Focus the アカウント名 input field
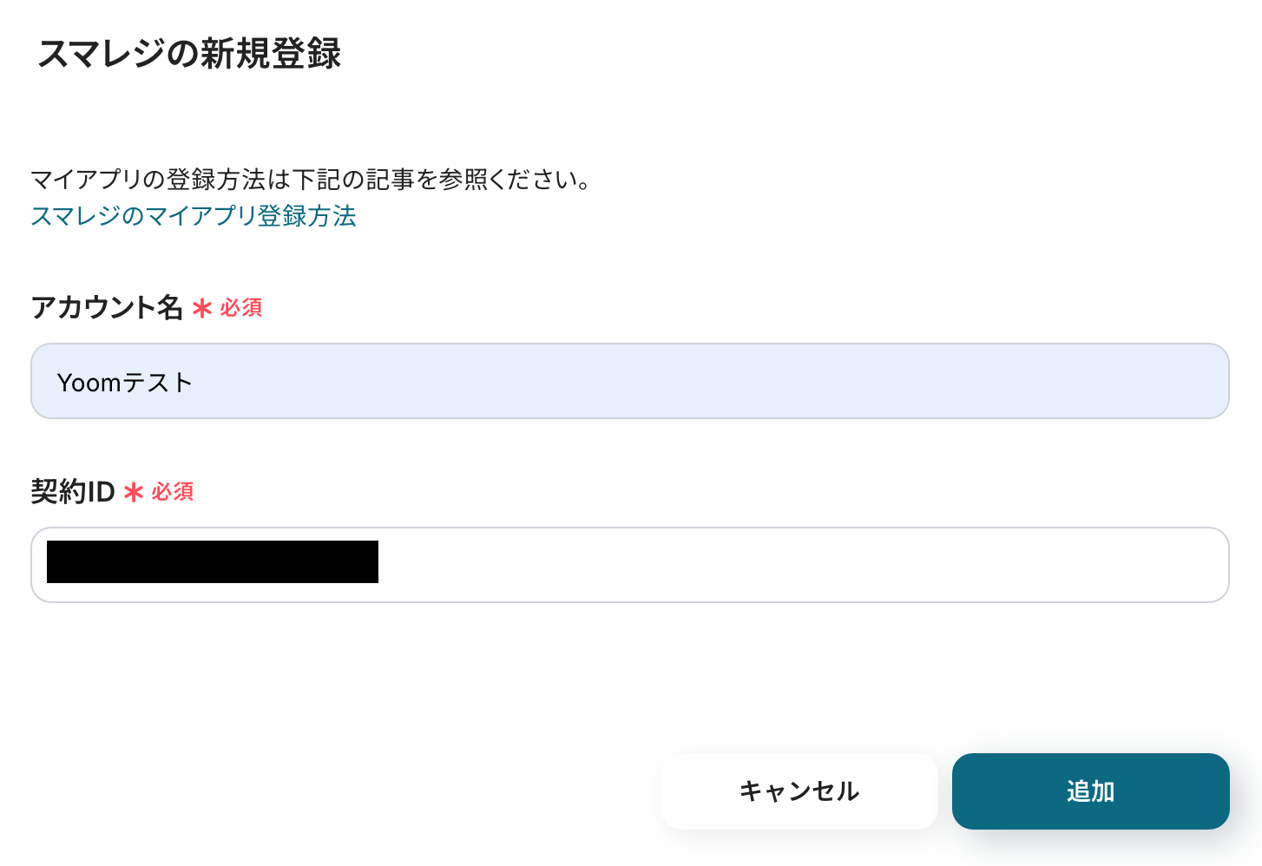Screen dimensions: 1262x866 (x=629, y=381)
